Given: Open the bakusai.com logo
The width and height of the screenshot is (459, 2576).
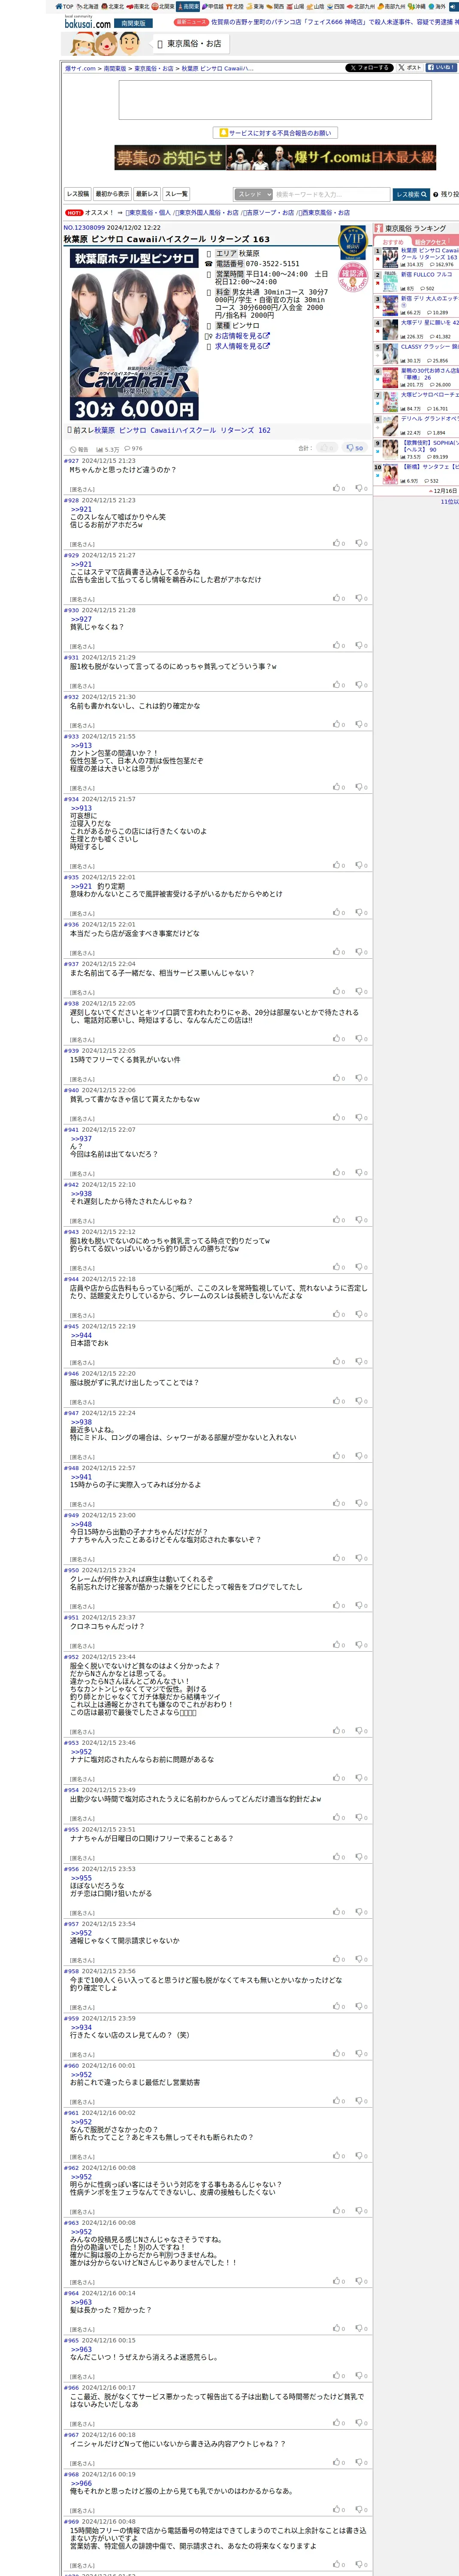Looking at the screenshot, I should coord(87,22).
